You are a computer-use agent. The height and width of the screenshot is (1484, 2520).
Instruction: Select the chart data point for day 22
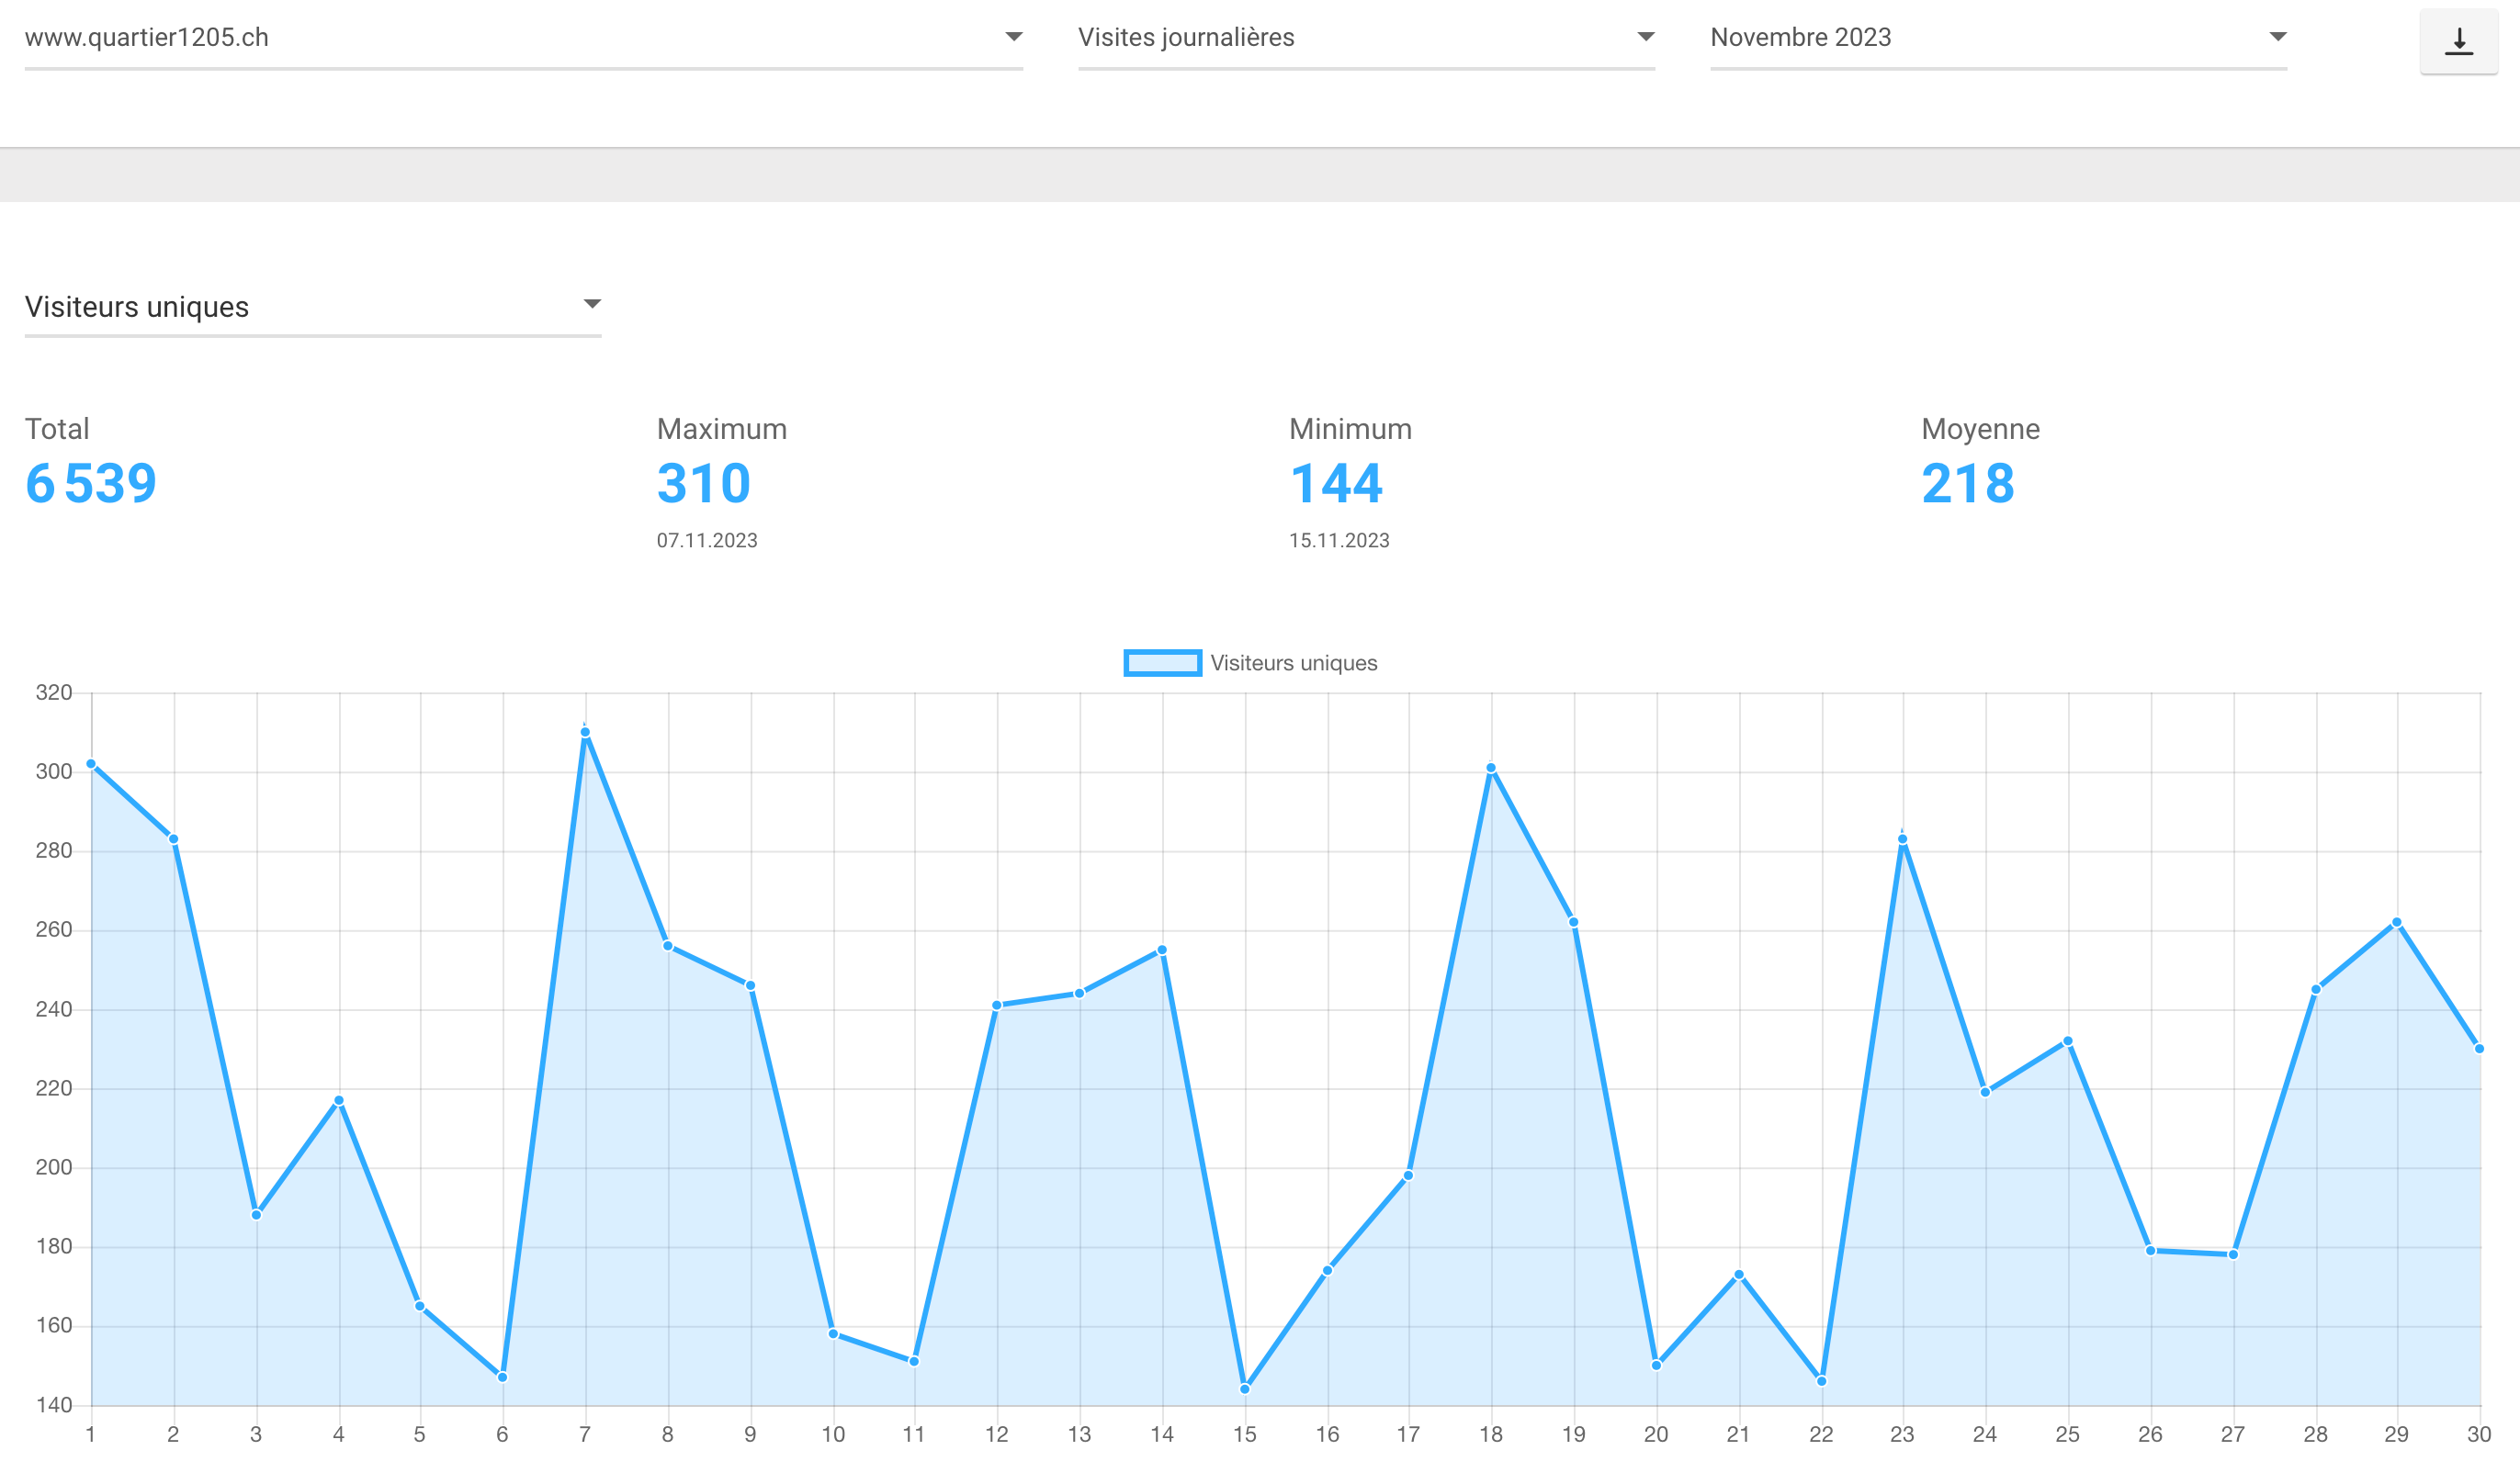click(x=1822, y=1381)
